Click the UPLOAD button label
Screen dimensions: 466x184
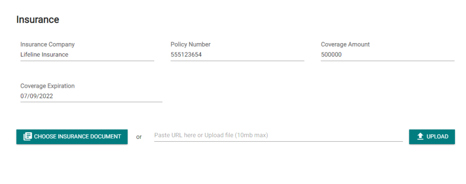(x=437, y=137)
